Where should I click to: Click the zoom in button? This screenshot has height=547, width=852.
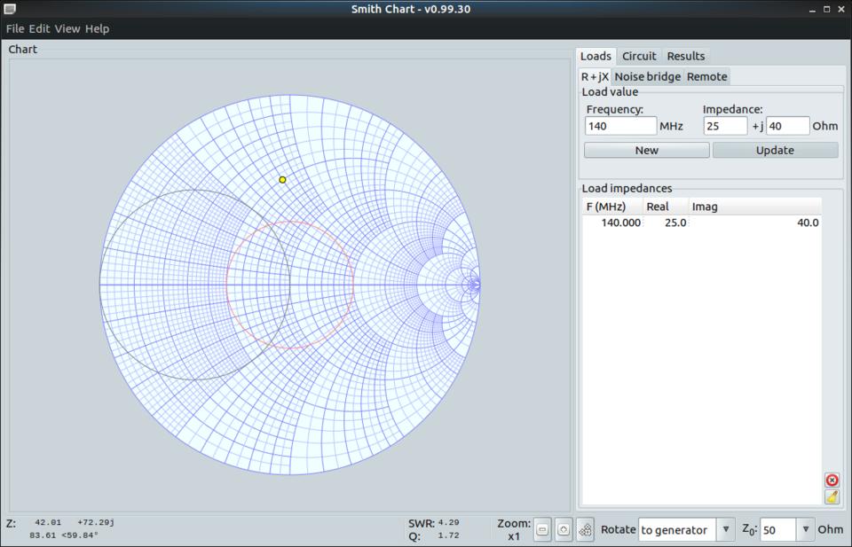pos(564,529)
